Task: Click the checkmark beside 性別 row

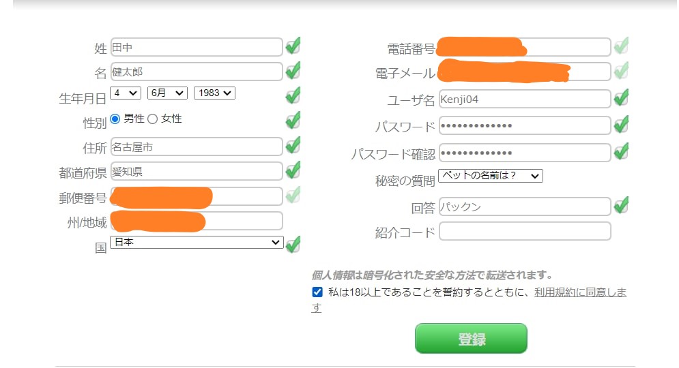Action: (x=293, y=120)
